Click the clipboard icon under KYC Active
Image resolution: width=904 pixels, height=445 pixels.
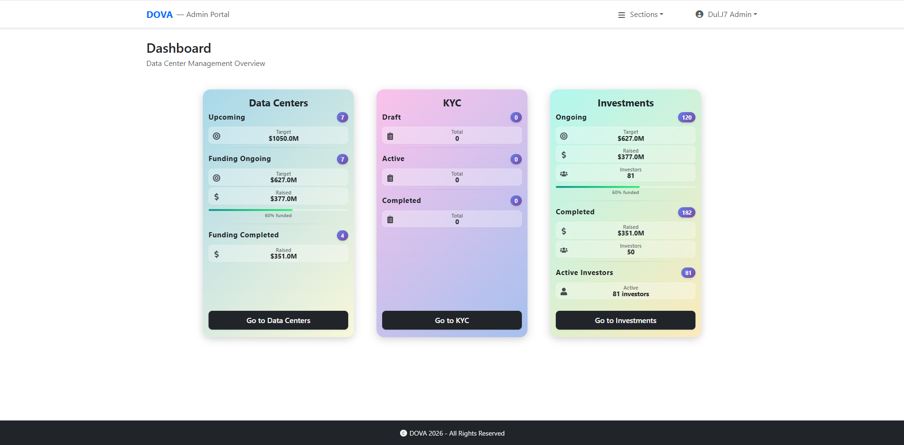390,177
